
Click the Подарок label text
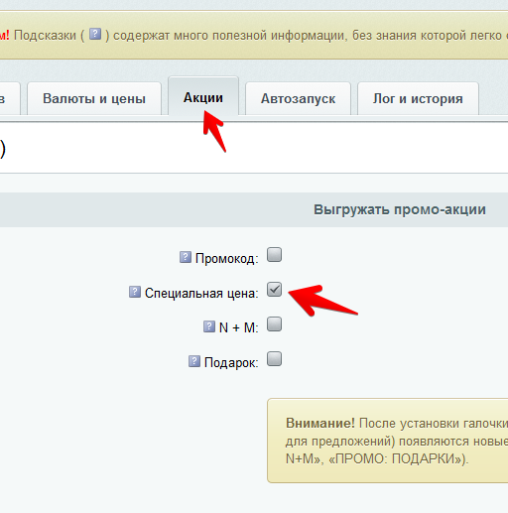pyautogui.click(x=231, y=362)
